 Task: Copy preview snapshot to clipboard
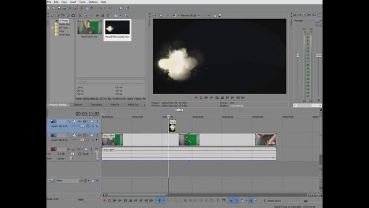tap(214, 16)
